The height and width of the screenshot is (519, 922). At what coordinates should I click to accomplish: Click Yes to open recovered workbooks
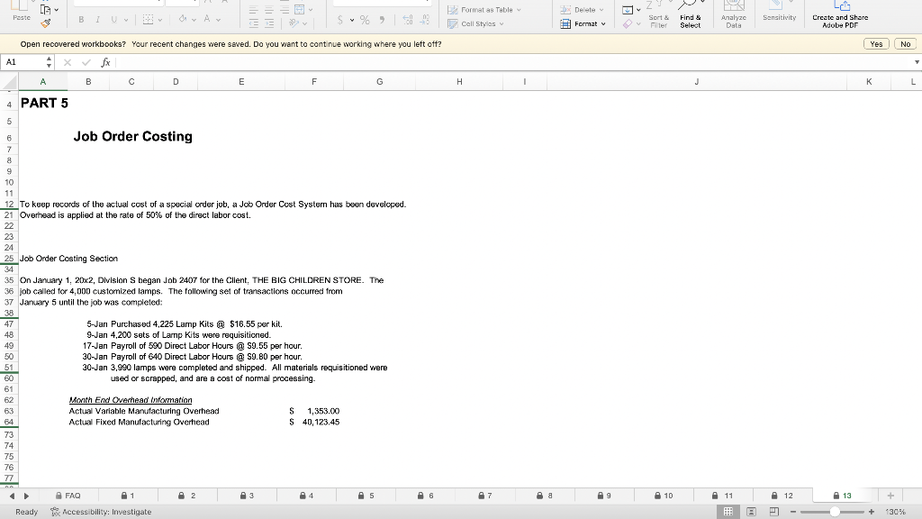click(876, 44)
